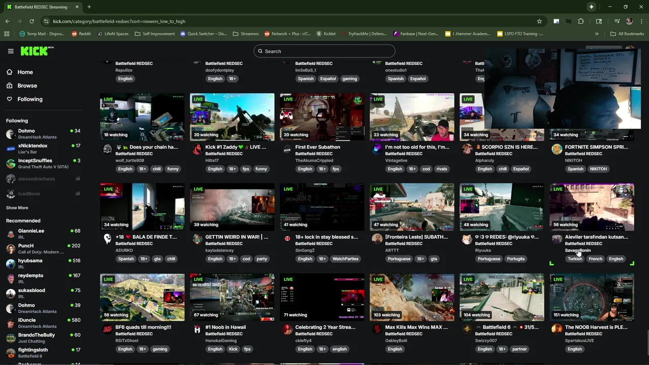Click hyubsama avatar in Recommended
The width and height of the screenshot is (649, 365).
10,264
